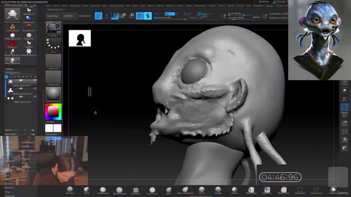Open LightBox
The width and height of the screenshot is (351, 197).
tap(69, 16)
